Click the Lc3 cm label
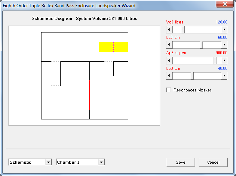The width and height of the screenshot is (236, 176). pyautogui.click(x=173, y=38)
